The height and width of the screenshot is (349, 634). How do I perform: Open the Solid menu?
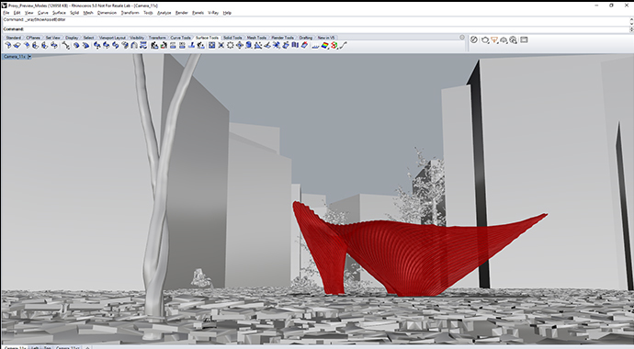point(74,13)
